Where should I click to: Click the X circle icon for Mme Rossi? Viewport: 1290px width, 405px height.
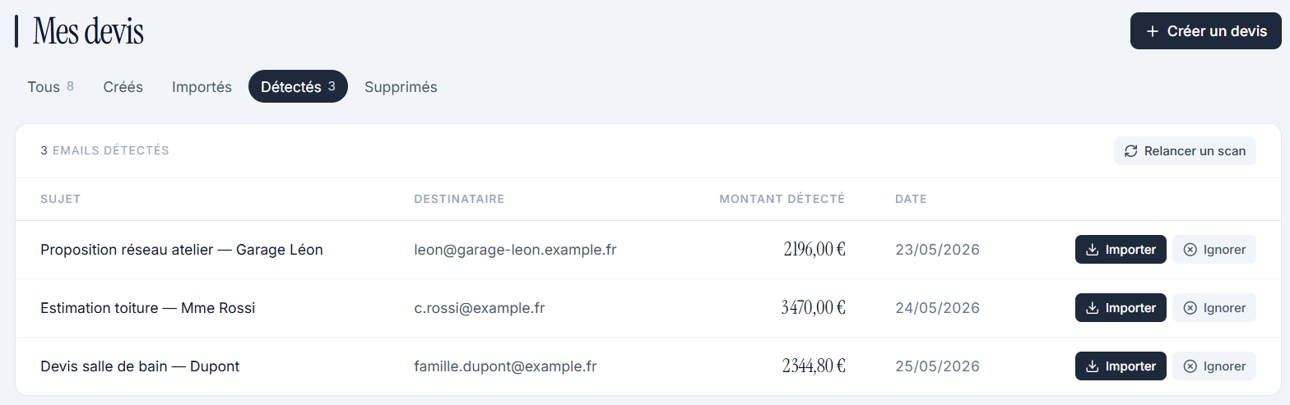(1190, 308)
